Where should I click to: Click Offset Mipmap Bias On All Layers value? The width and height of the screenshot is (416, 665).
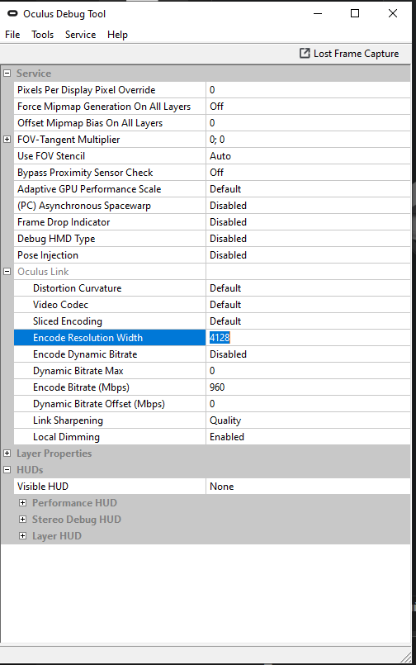[x=308, y=123]
